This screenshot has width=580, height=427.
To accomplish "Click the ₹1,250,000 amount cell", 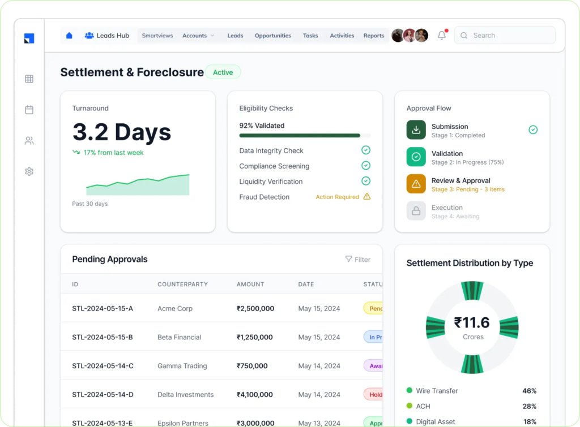I will [255, 337].
